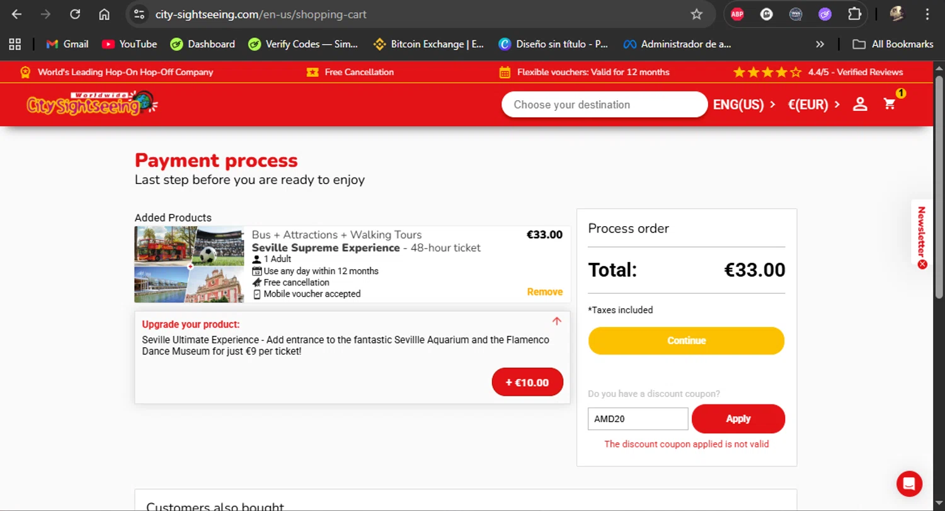
Task: Click the Total €33.00 amount
Action: click(755, 270)
